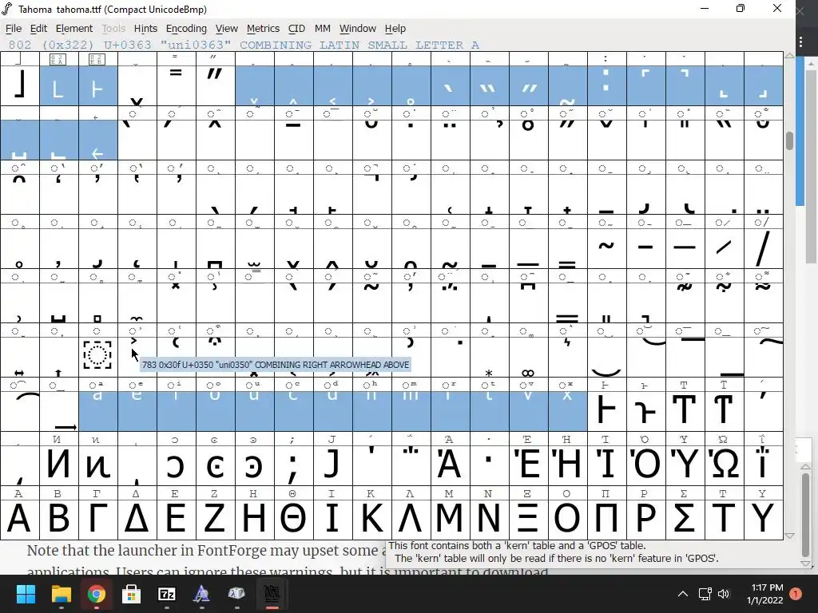Select the Greek capital Beta glyph cell
Screen dimensions: 818x613
pyautogui.click(x=59, y=518)
